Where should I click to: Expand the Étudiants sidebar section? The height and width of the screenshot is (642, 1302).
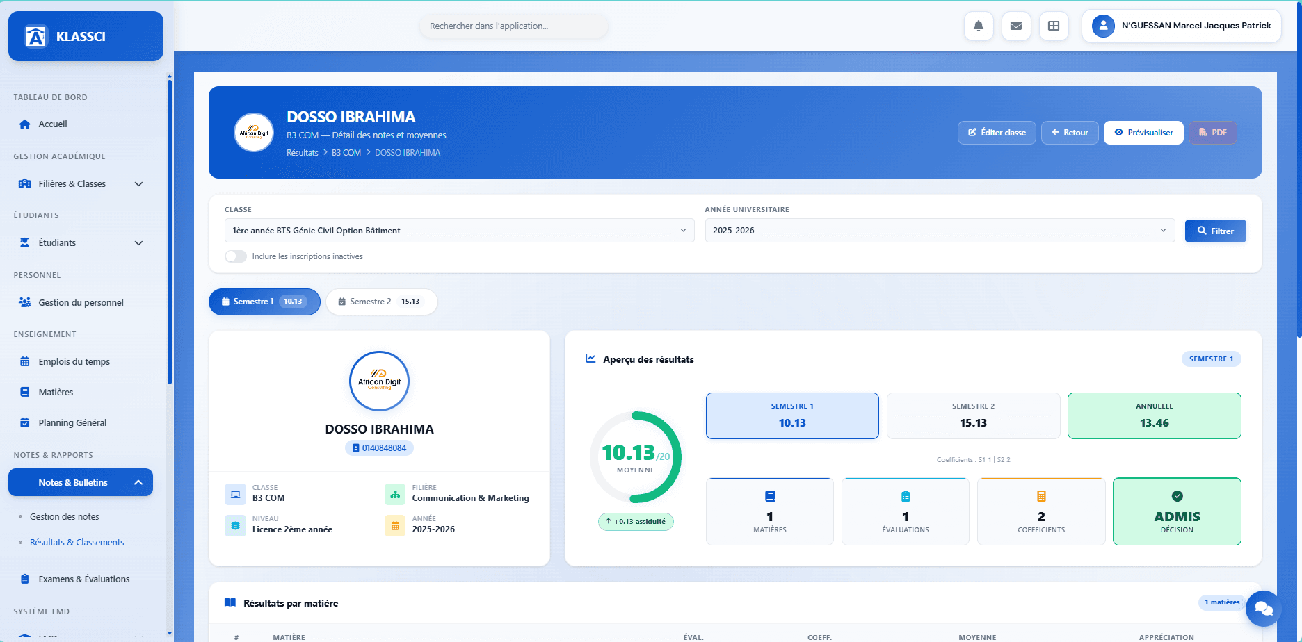click(x=138, y=243)
